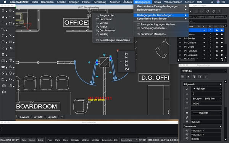Select the 3D box tool in left toolbar
The width and height of the screenshot is (229, 143).
tap(3, 61)
